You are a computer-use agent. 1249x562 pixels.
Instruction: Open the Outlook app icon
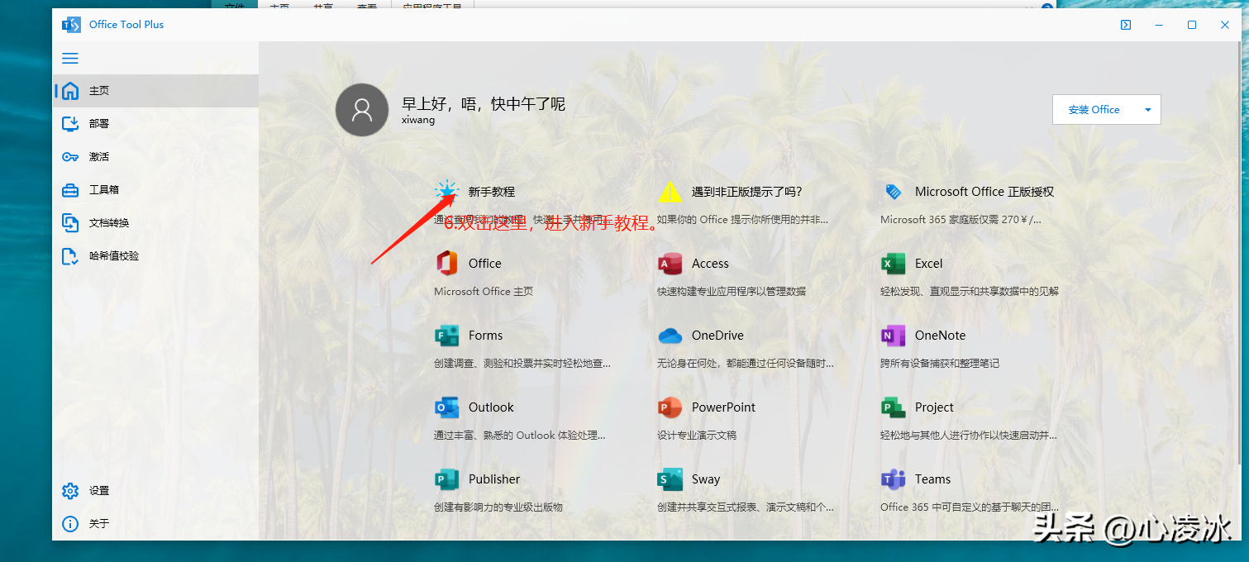(x=447, y=407)
